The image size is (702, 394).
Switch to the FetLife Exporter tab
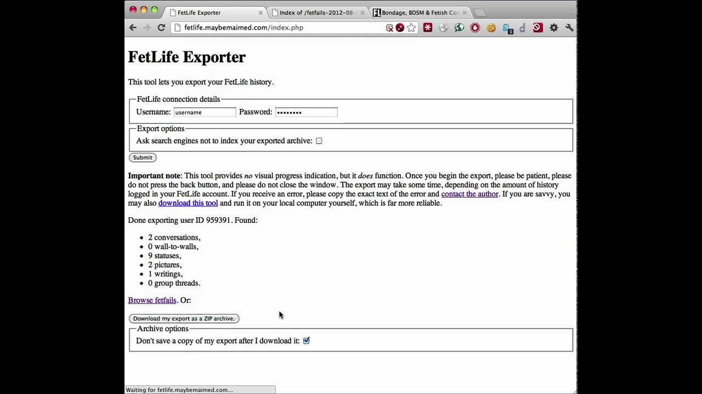click(x=215, y=13)
